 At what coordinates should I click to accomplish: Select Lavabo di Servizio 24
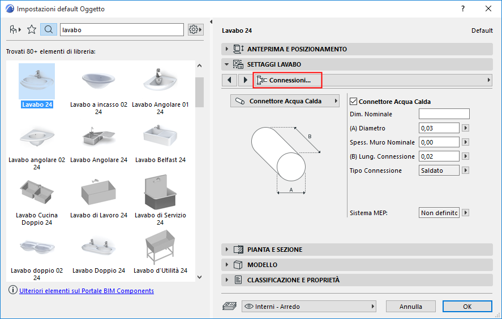tap(160, 200)
